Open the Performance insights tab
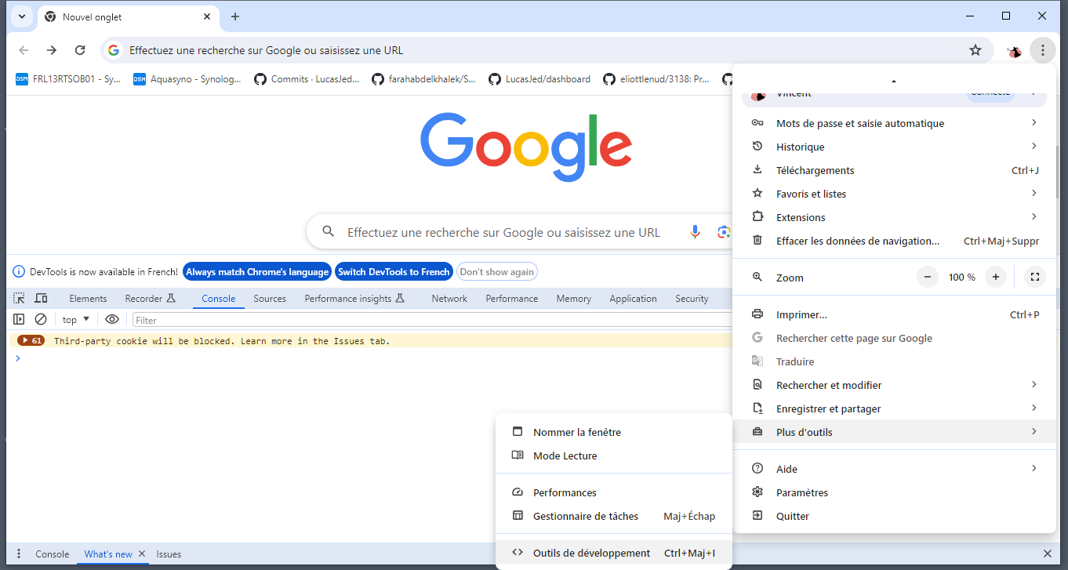1068x570 pixels. coord(354,299)
